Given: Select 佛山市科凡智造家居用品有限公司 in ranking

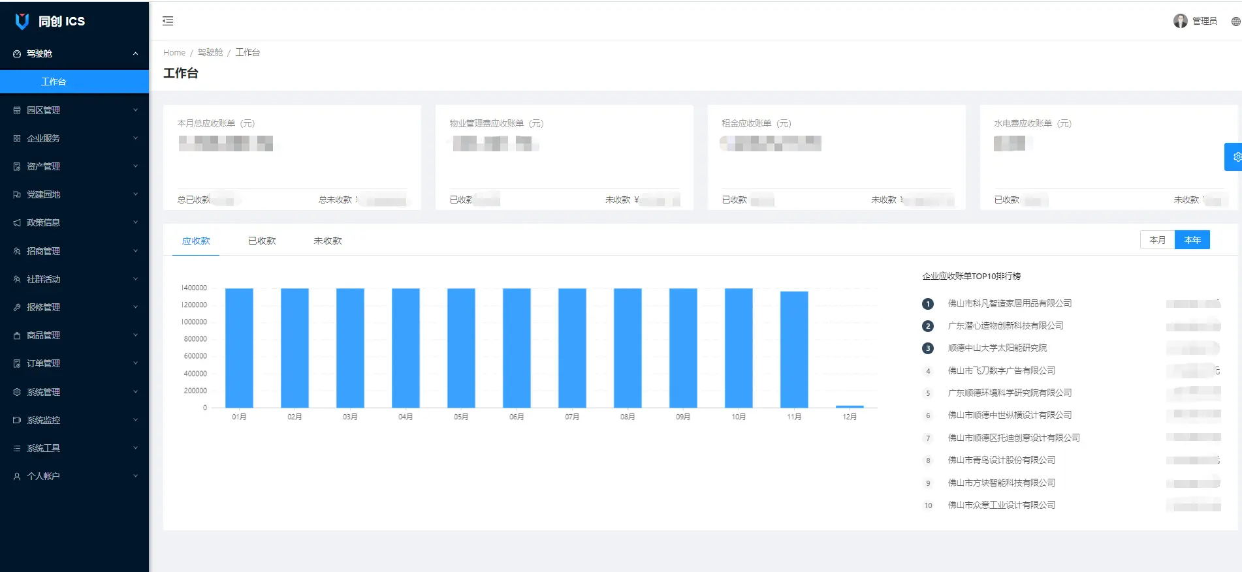Looking at the screenshot, I should (x=1010, y=303).
